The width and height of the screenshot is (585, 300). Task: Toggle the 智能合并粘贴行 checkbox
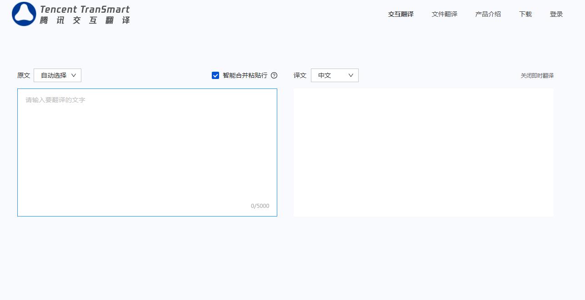(215, 75)
